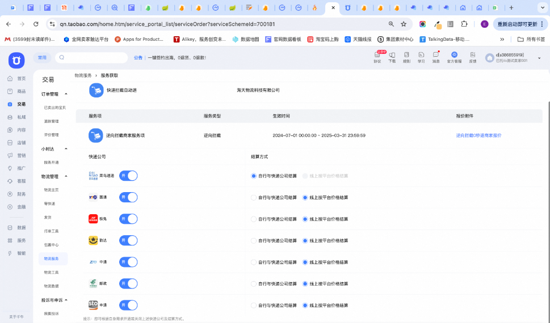Screen dimensions: 550x323
Task: Open the 规则 rules icon in header
Action: point(406,55)
